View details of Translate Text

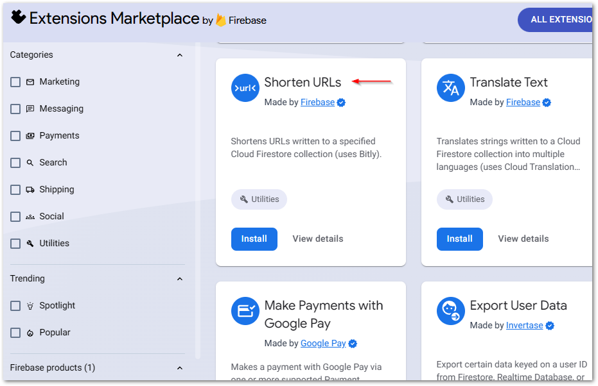click(x=523, y=239)
